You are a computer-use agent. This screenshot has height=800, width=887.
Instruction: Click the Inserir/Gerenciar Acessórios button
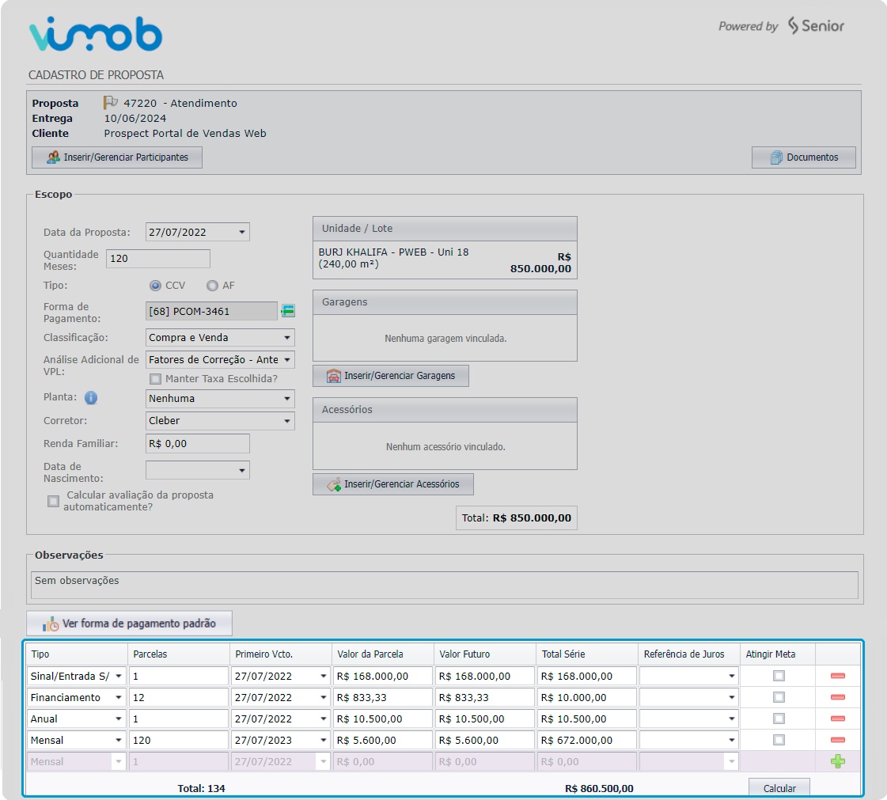click(393, 484)
